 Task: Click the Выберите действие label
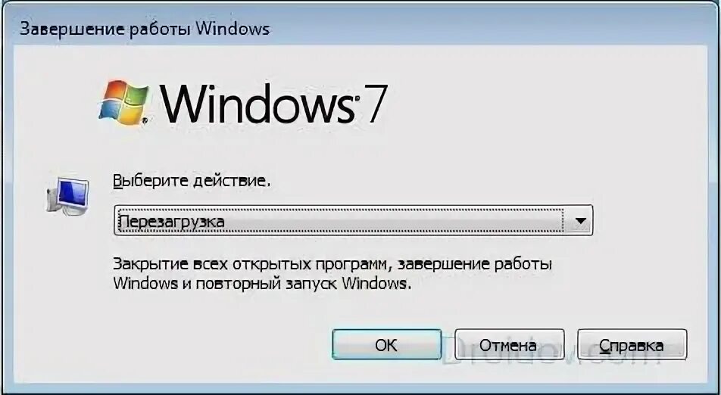[x=192, y=181]
